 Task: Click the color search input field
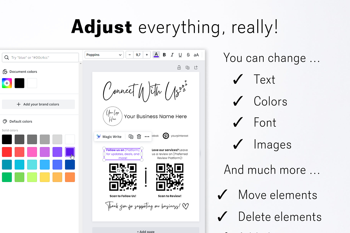point(40,58)
